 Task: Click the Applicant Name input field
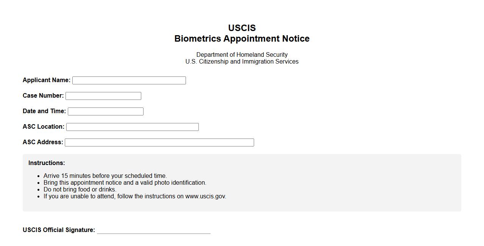point(129,80)
